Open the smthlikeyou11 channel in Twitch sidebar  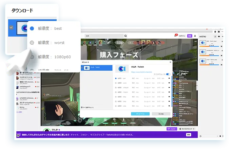click(x=28, y=87)
